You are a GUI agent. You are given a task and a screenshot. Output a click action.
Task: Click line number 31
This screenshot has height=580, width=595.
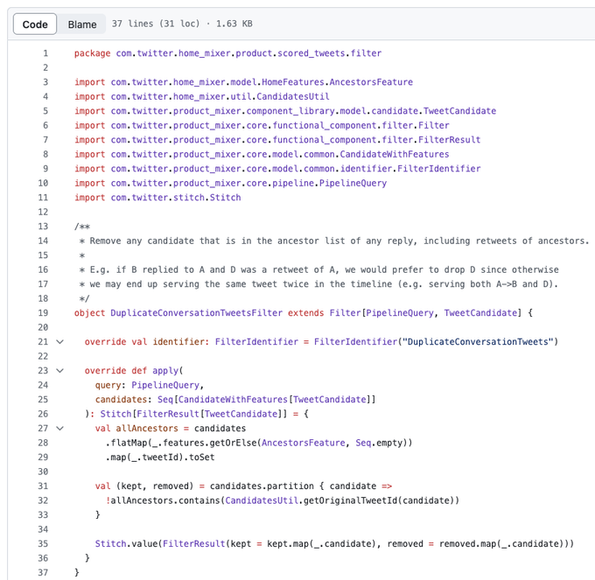coord(43,486)
